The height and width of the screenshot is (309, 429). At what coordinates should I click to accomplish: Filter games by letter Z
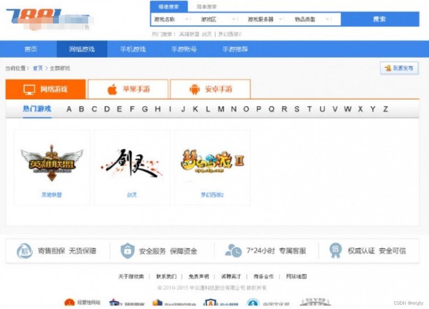point(386,109)
